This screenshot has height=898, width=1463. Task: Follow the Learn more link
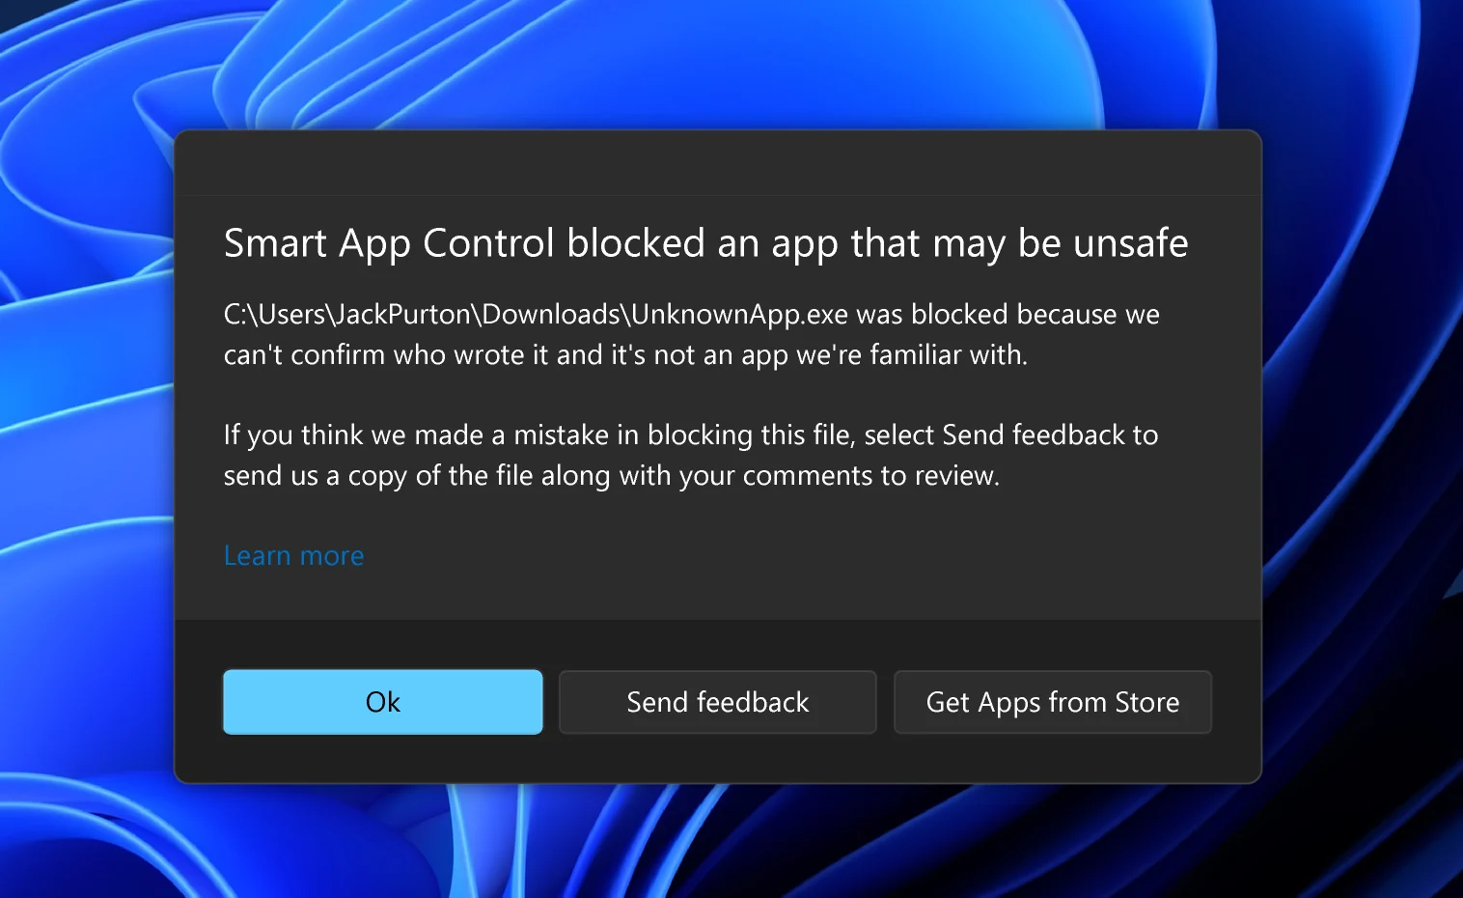tap(293, 556)
